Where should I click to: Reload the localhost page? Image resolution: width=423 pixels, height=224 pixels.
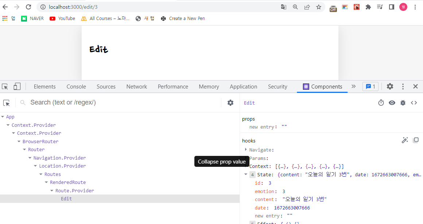coord(28,7)
